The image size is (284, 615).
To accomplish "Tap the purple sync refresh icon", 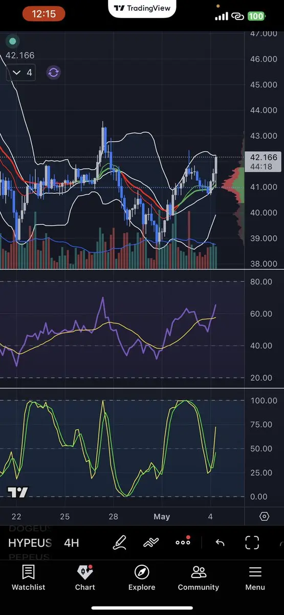I will (53, 72).
